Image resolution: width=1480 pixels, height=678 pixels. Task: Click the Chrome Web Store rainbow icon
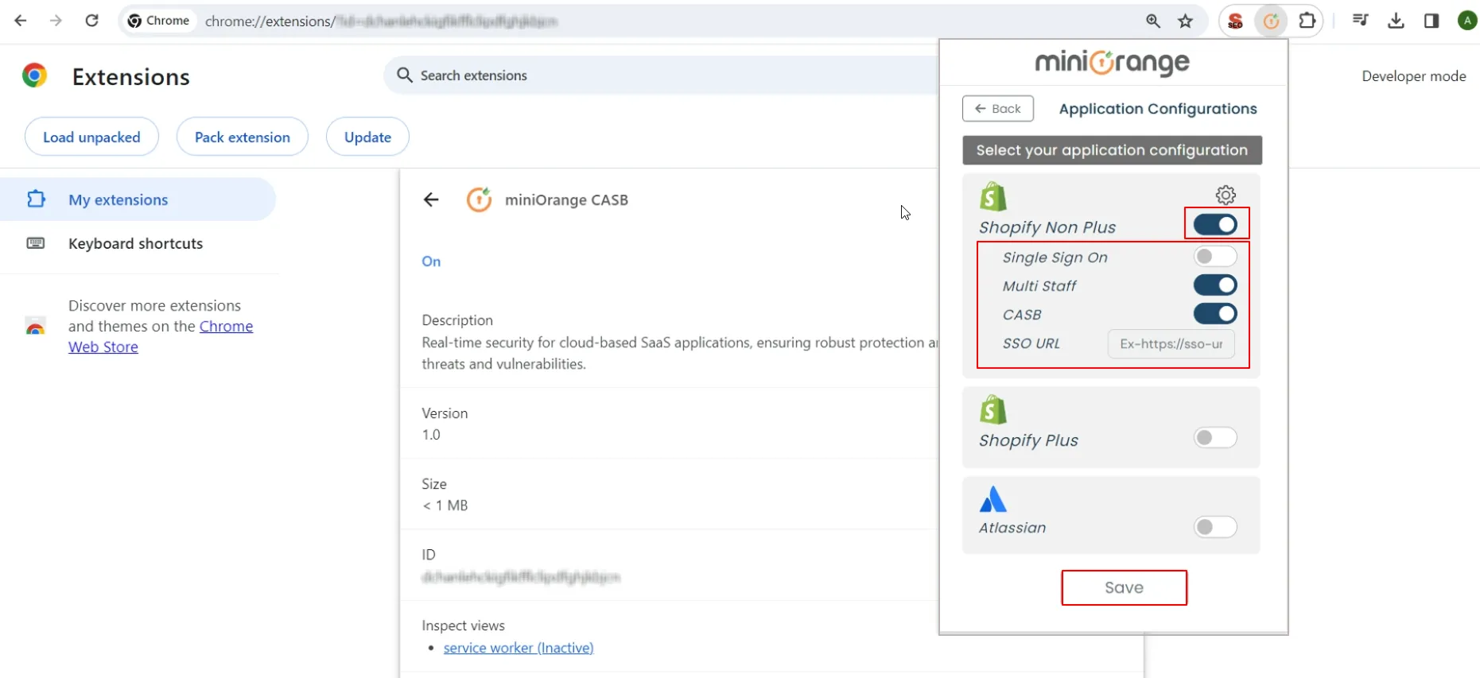tap(36, 326)
